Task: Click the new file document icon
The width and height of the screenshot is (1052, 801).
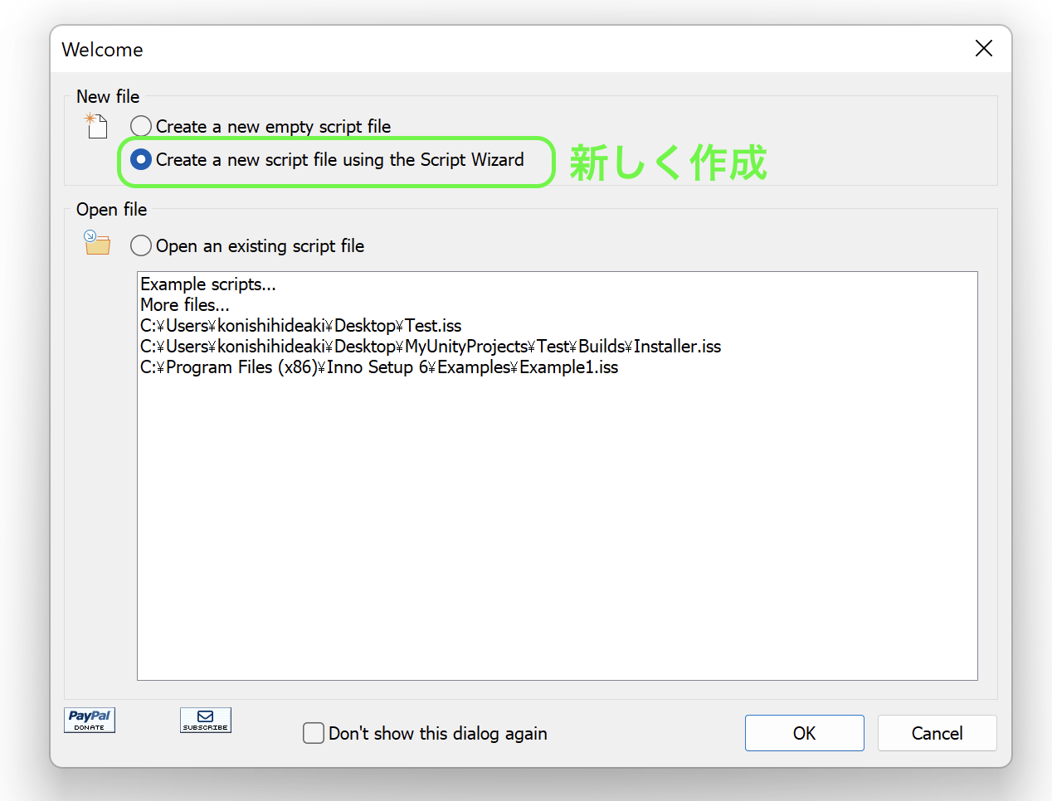Action: click(96, 125)
